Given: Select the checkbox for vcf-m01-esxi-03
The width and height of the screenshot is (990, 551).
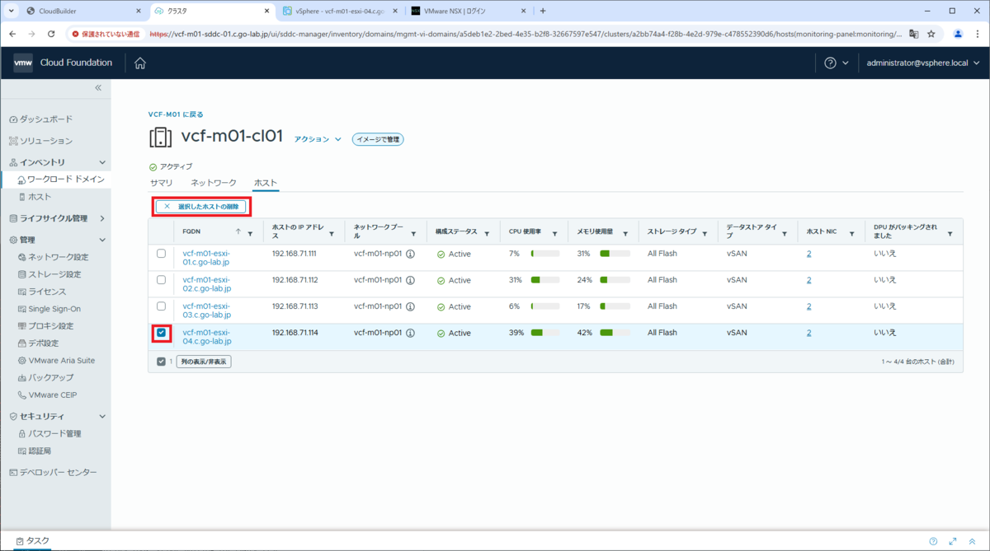Looking at the screenshot, I should coord(161,306).
